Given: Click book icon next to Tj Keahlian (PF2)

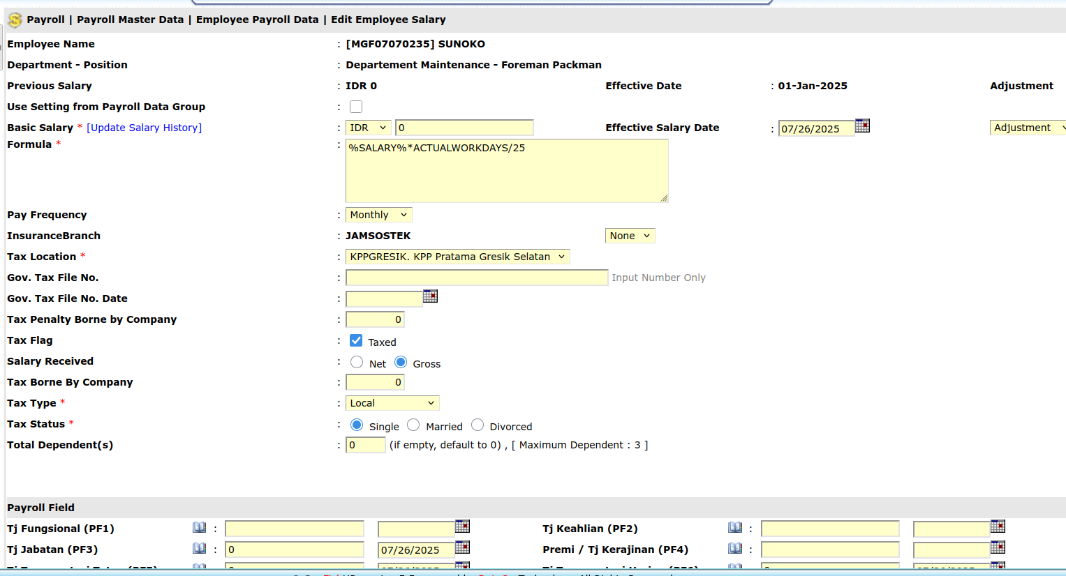Looking at the screenshot, I should [x=734, y=528].
